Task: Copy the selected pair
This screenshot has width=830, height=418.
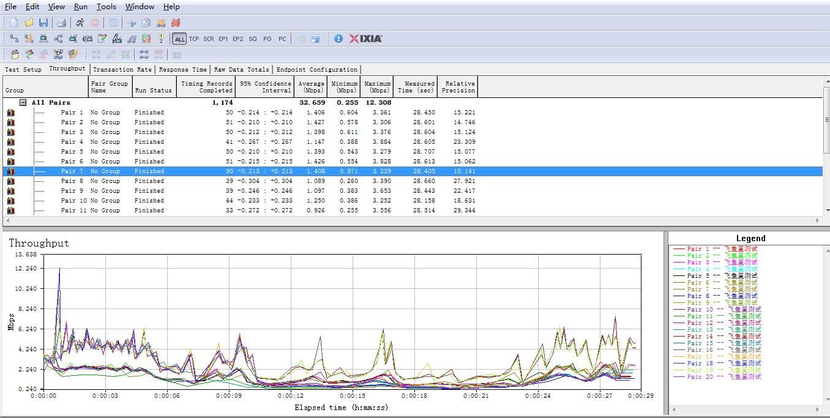Action: [x=146, y=23]
